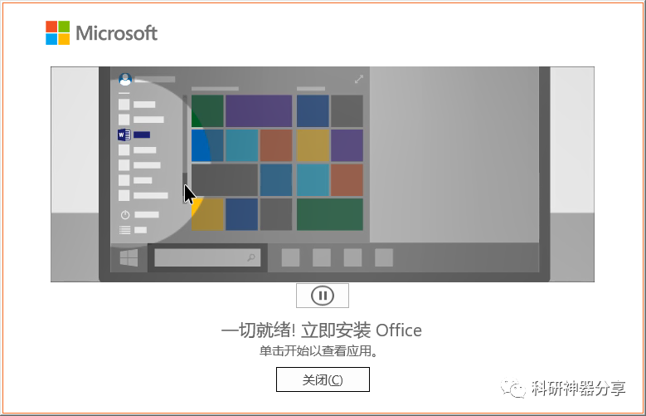This screenshot has width=646, height=416.
Task: Click the heading 一切就绪! 立即安装 Office
Action: tap(322, 330)
